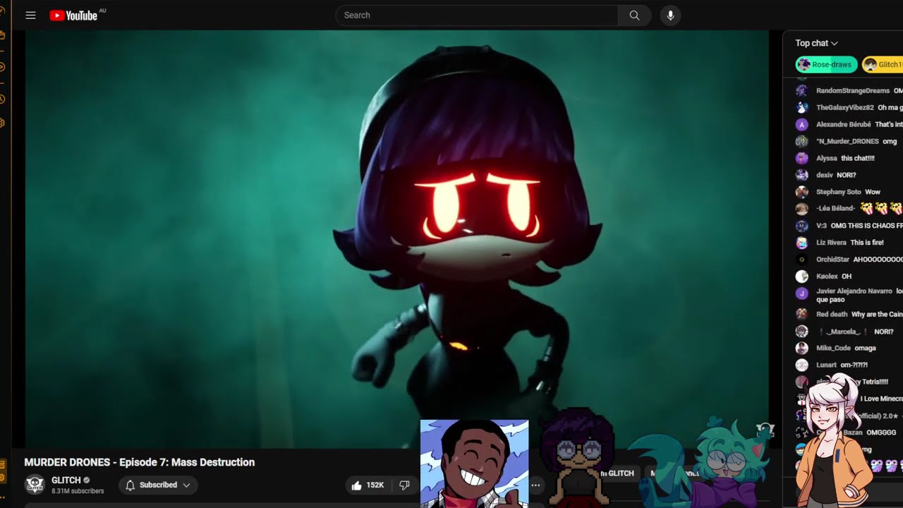Start voice search with the microphone
The height and width of the screenshot is (508, 903).
click(x=670, y=16)
